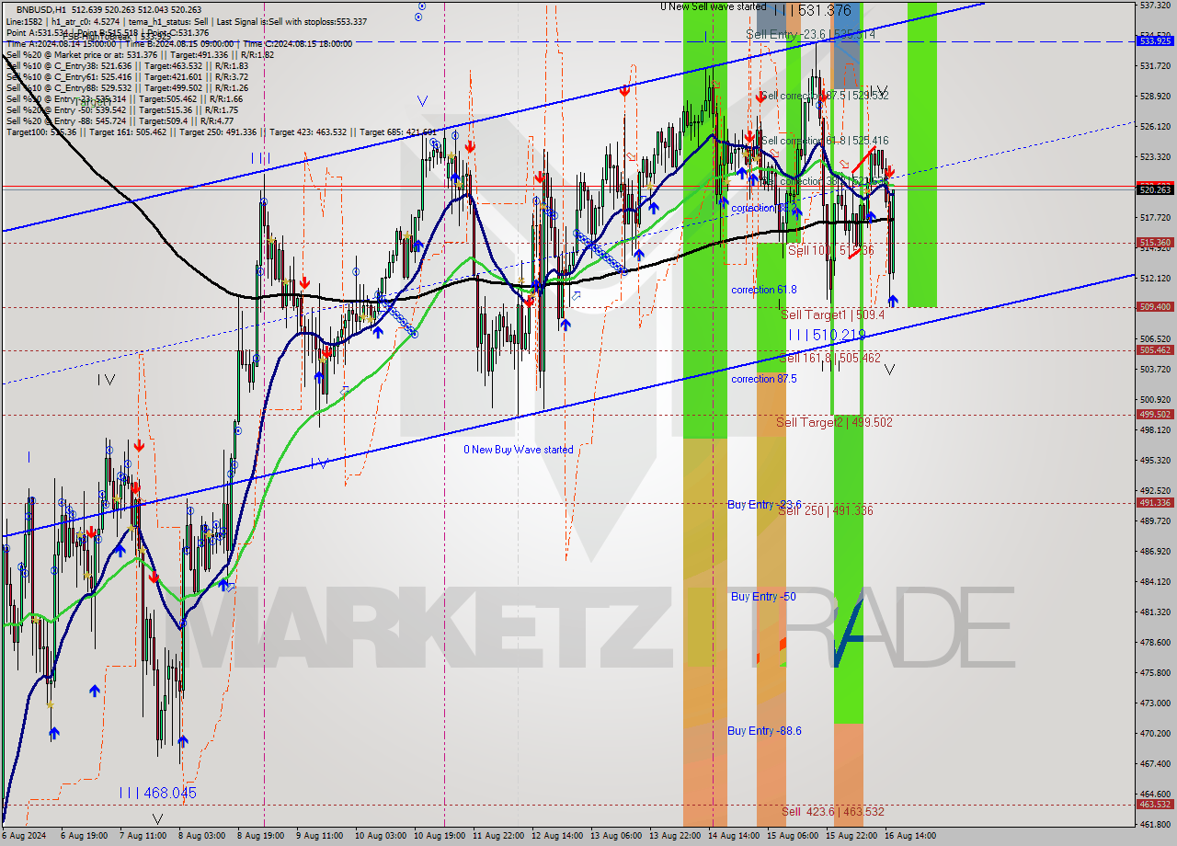This screenshot has width=1177, height=846.
Task: Click the '14 Aug 14:00' time label
Action: click(734, 837)
